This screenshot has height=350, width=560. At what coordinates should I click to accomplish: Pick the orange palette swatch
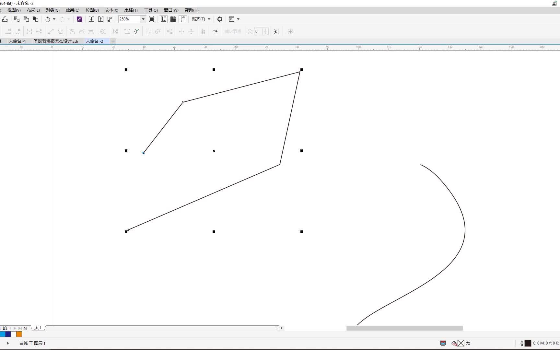19,334
